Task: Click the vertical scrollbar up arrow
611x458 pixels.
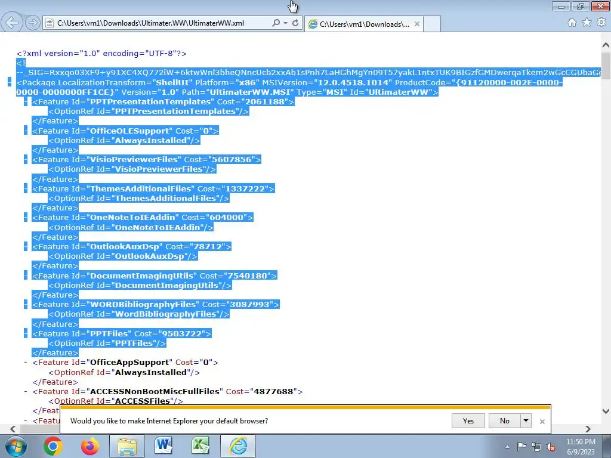Action: [606, 45]
